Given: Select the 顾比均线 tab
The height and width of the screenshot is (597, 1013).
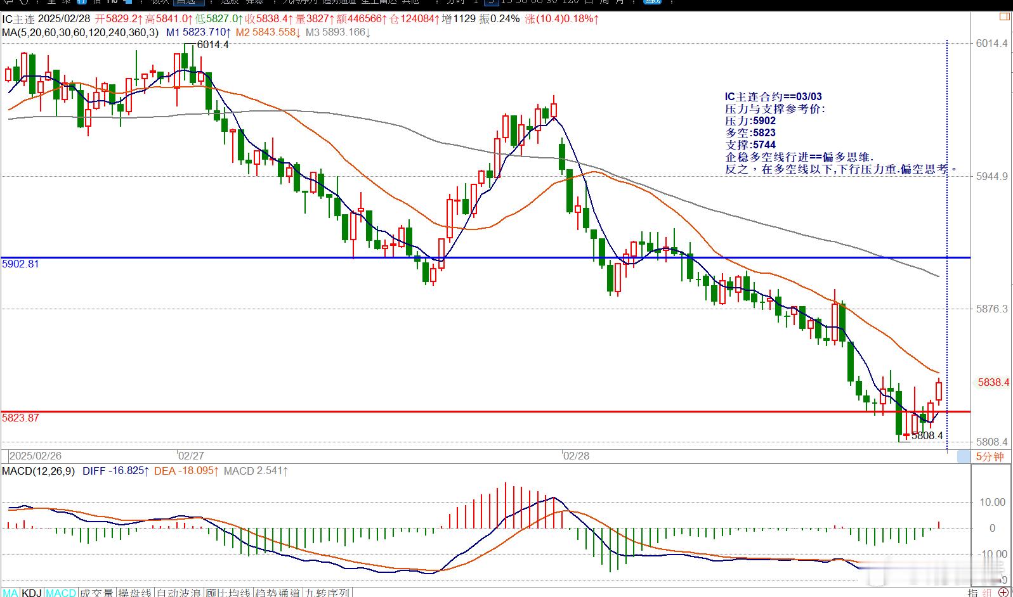Looking at the screenshot, I should (x=229, y=593).
